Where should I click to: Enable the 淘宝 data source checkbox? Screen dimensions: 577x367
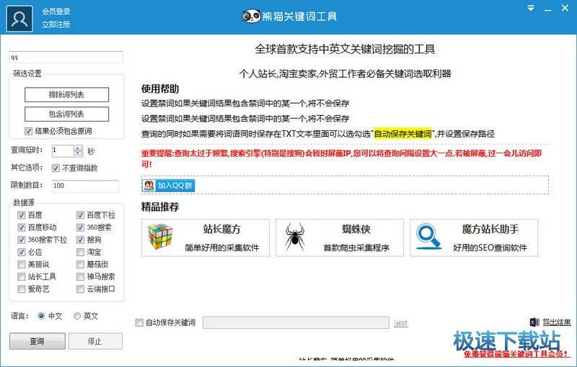[x=80, y=253]
